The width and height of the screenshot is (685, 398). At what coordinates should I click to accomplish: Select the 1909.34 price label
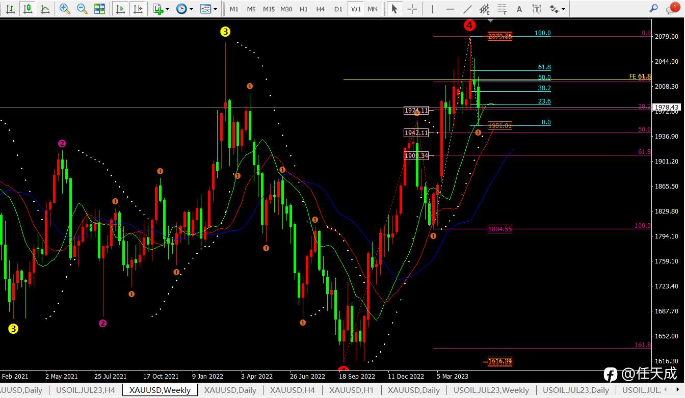[x=416, y=156]
